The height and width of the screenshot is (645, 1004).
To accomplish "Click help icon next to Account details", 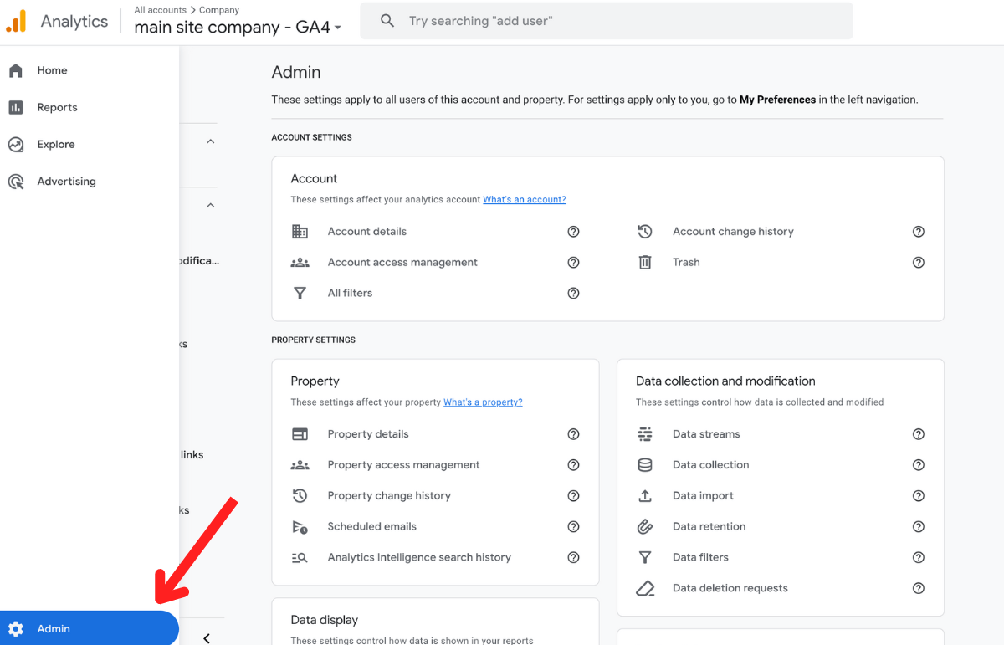I will [x=573, y=231].
